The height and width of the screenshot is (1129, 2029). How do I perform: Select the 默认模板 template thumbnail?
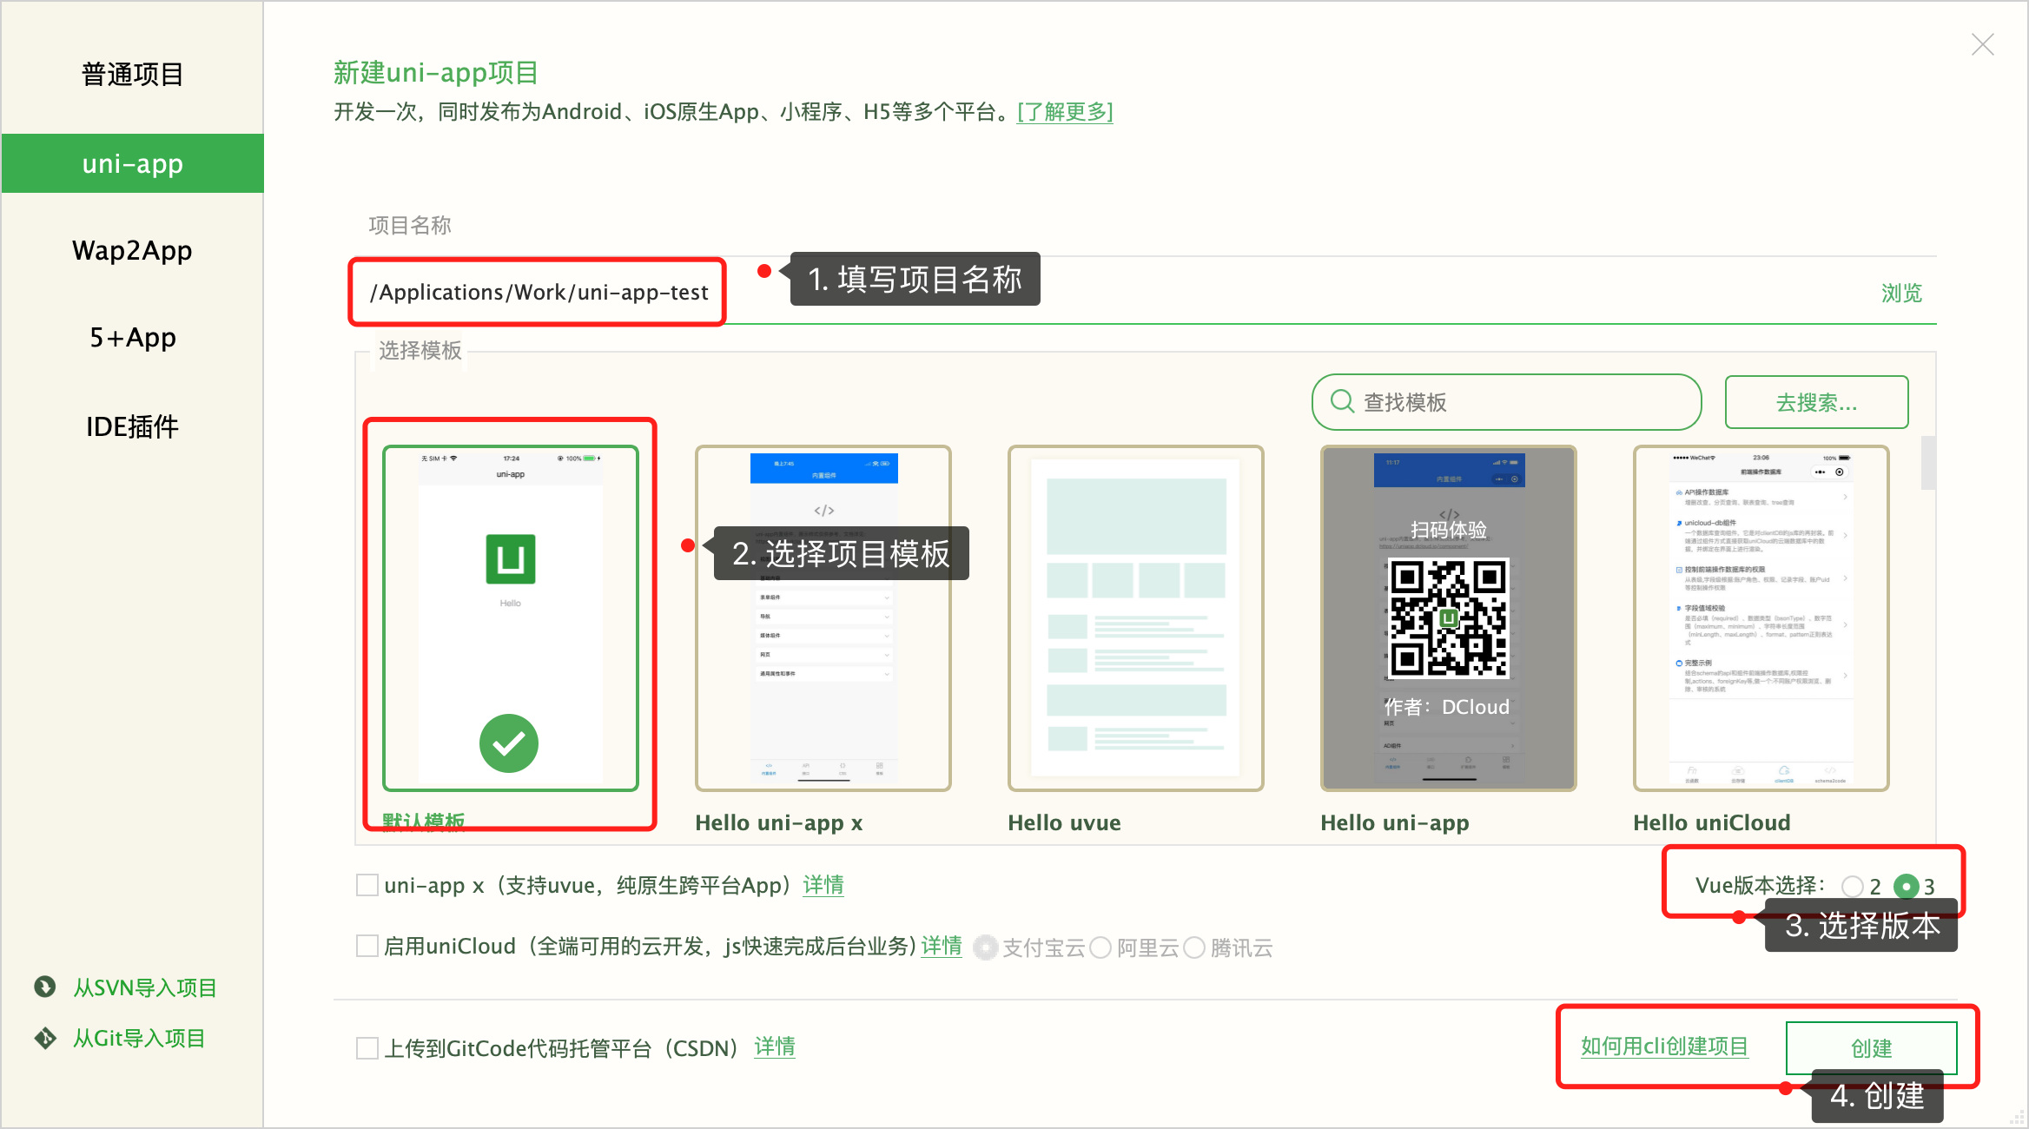pyautogui.click(x=511, y=618)
